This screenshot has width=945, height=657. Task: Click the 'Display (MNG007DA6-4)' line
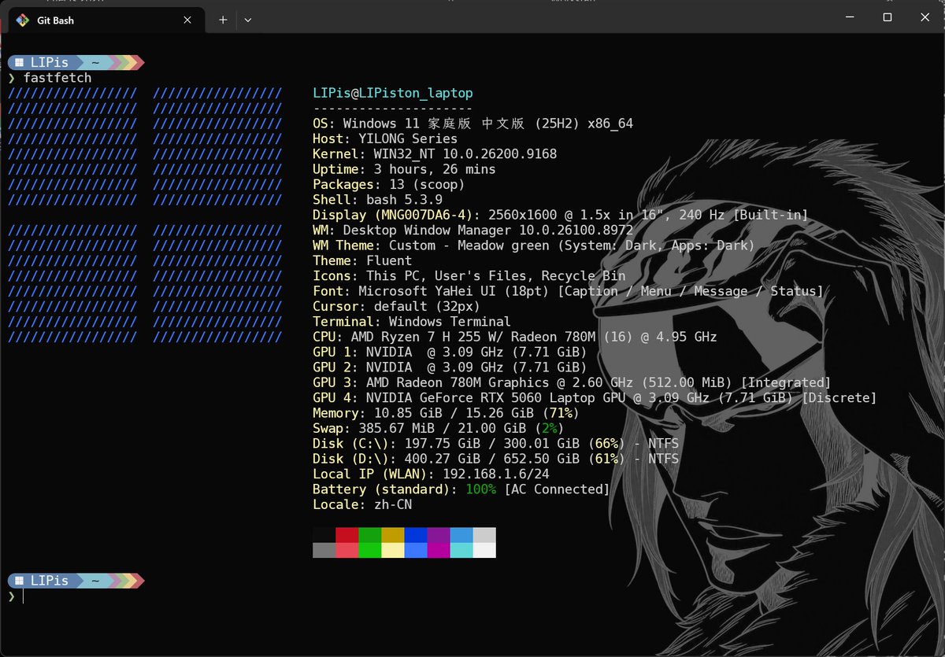click(561, 215)
